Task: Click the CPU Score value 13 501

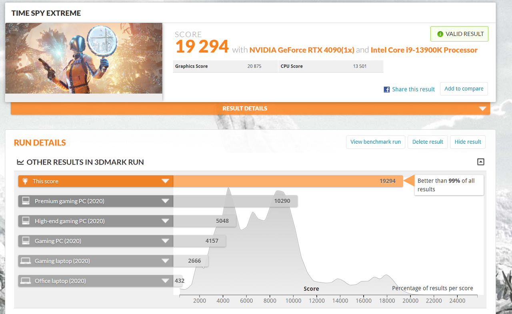Action: point(360,66)
